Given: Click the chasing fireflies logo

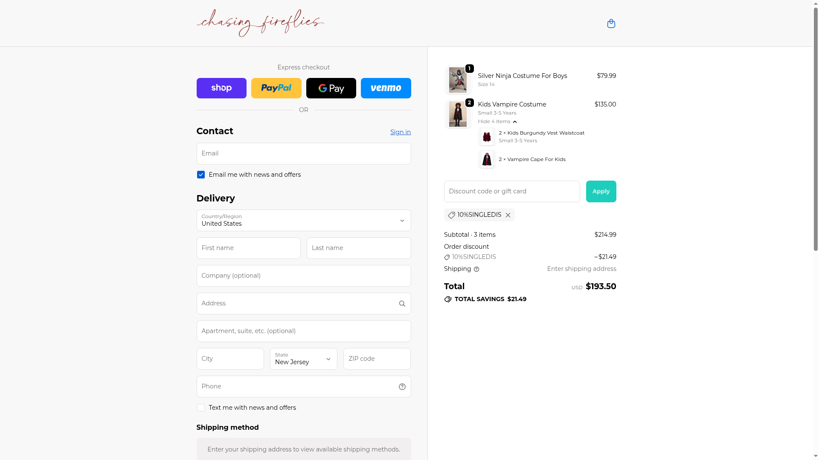Looking at the screenshot, I should tap(260, 23).
